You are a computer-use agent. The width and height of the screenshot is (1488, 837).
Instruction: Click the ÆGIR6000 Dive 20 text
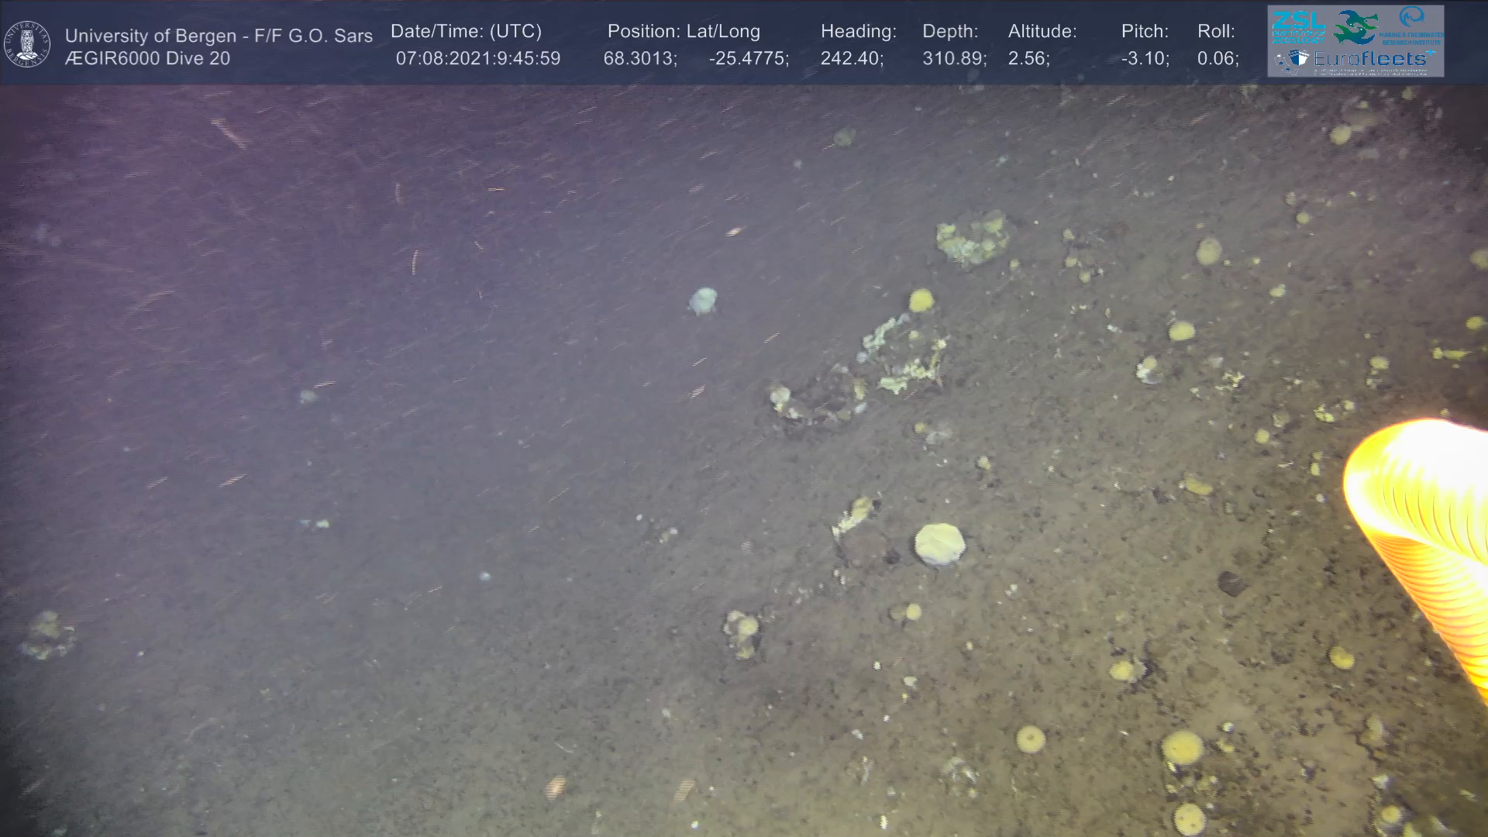coord(147,59)
